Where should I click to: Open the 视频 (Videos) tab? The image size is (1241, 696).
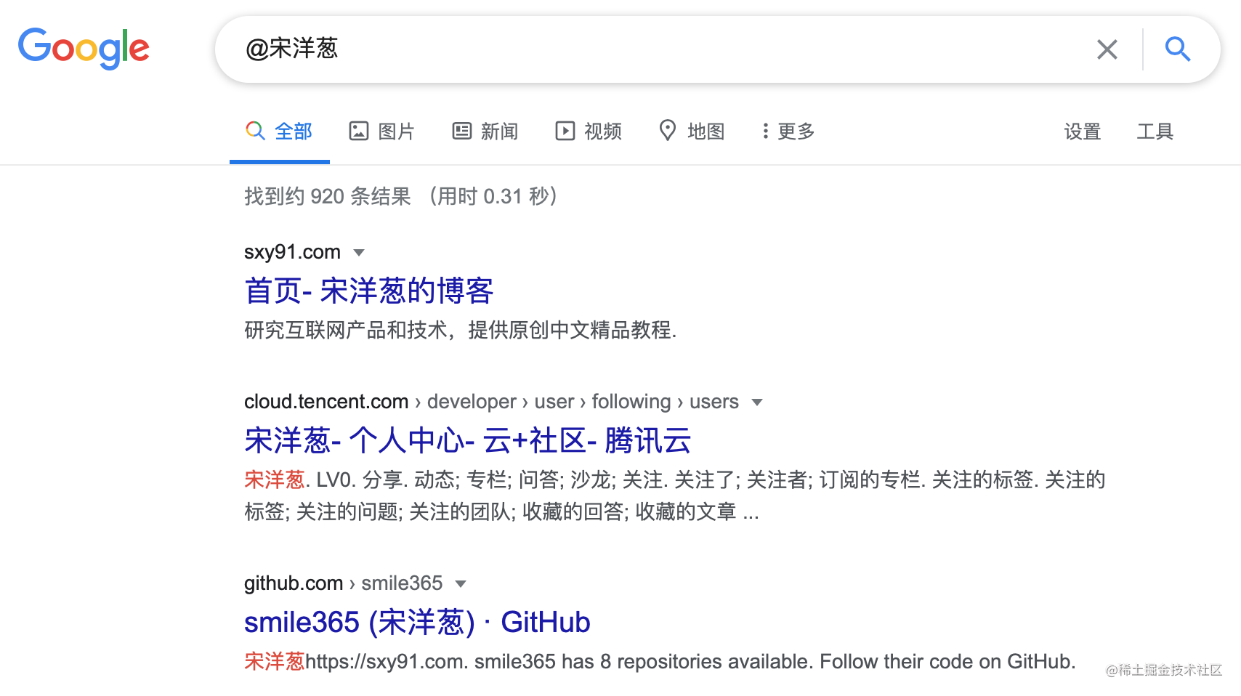click(589, 131)
